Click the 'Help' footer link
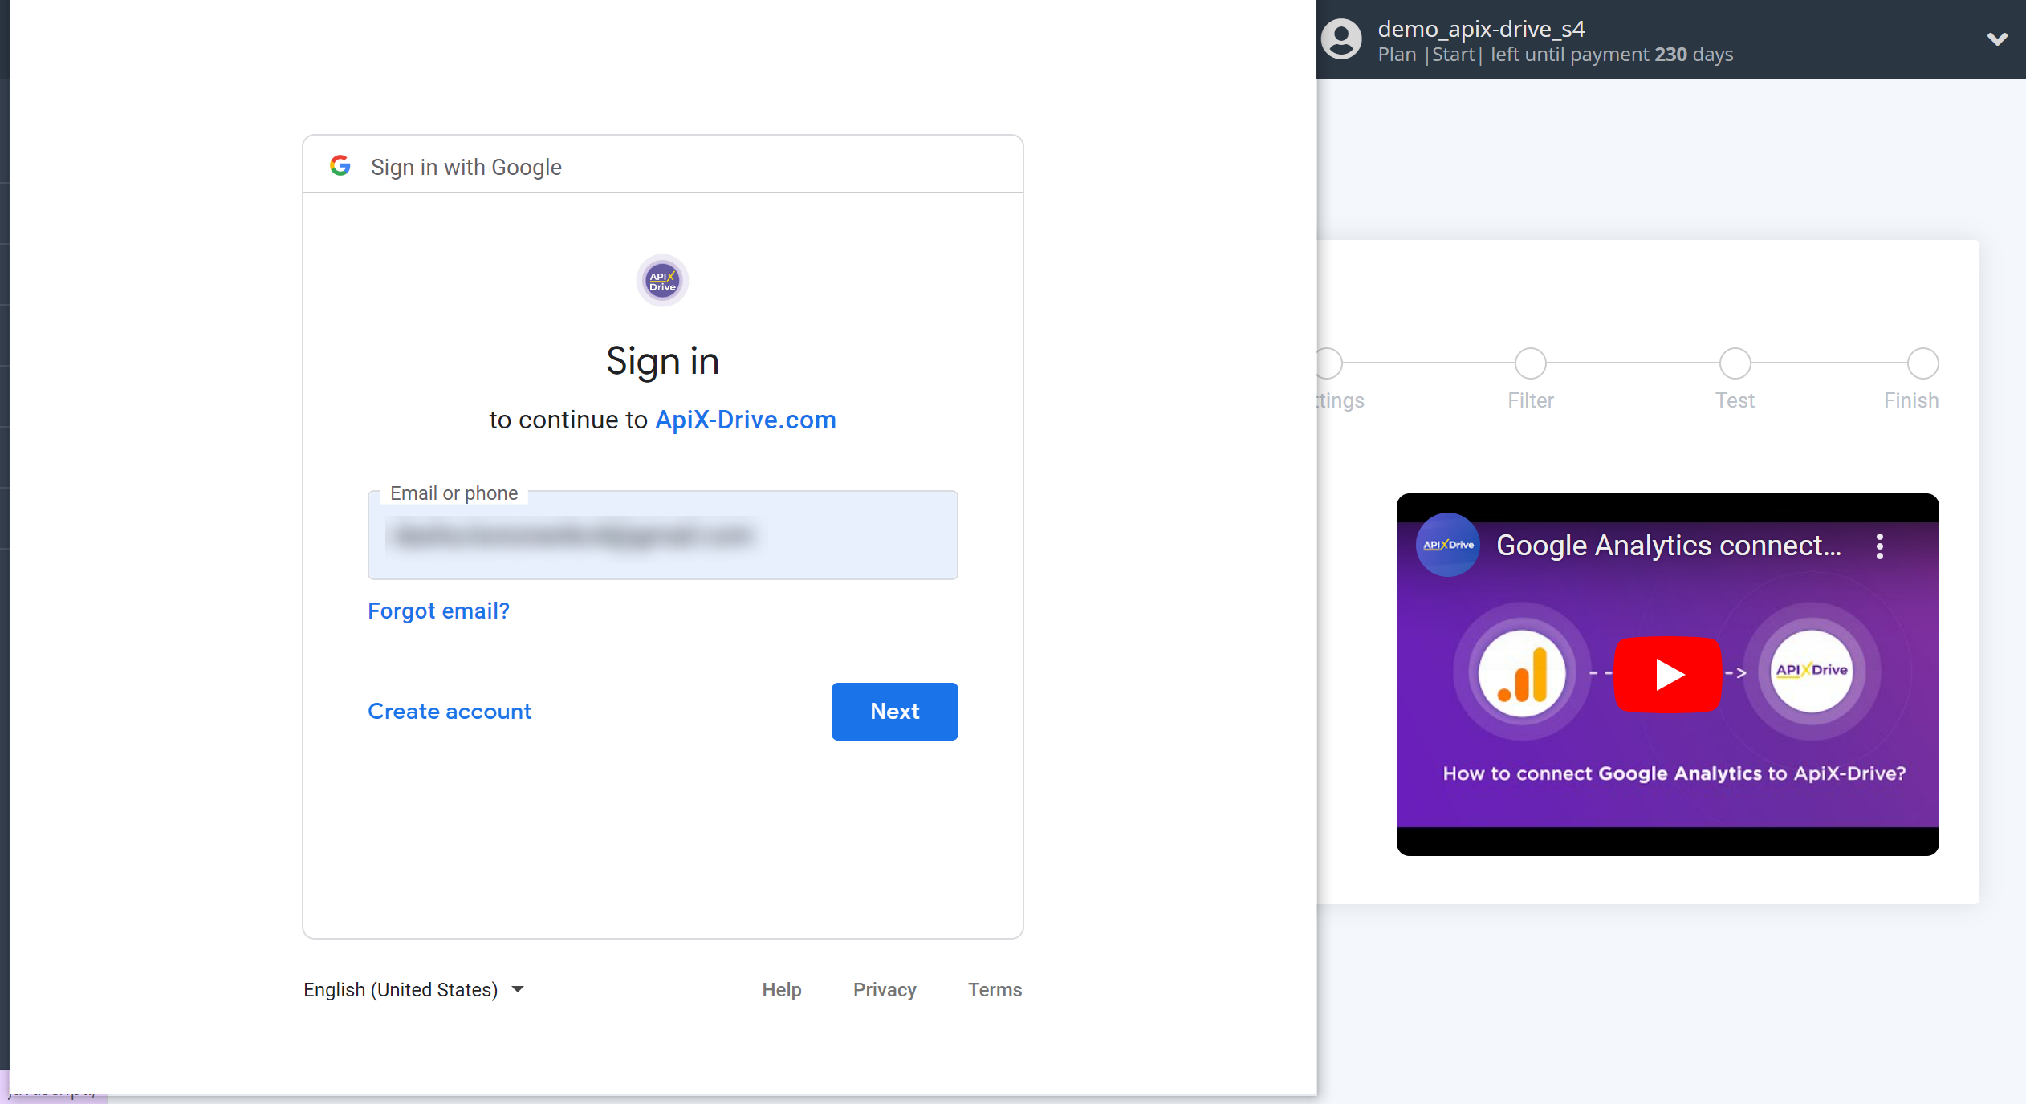This screenshot has height=1104, width=2026. click(782, 988)
